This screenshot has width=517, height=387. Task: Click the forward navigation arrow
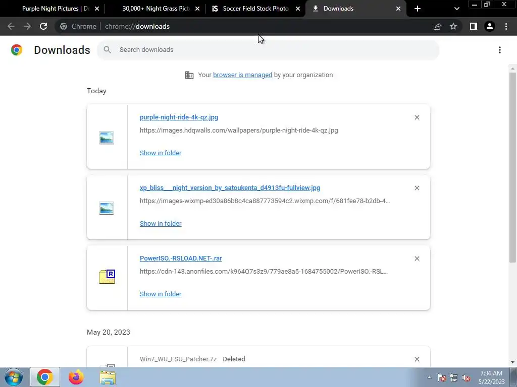click(27, 26)
